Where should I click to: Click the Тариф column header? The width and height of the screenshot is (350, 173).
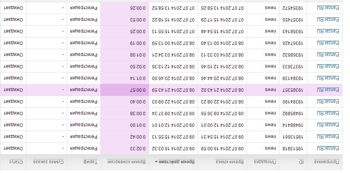[90, 162]
